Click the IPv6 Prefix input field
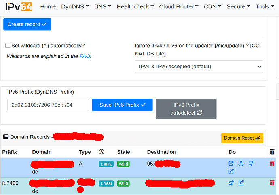279x195 pixels. (x=48, y=105)
